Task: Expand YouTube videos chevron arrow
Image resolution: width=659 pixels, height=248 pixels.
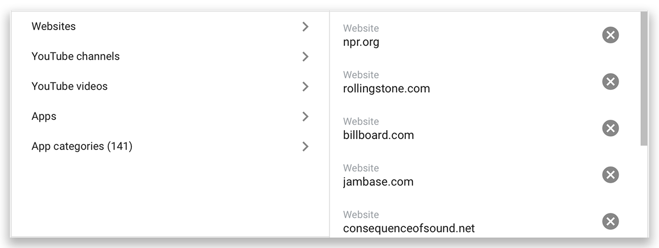Action: coord(306,86)
